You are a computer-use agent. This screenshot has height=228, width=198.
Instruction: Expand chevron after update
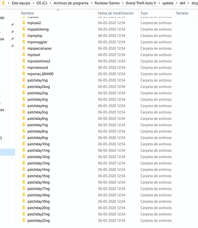point(177,3)
